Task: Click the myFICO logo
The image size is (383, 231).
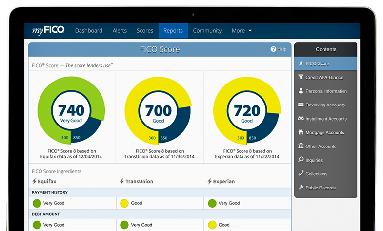Action: [x=48, y=30]
